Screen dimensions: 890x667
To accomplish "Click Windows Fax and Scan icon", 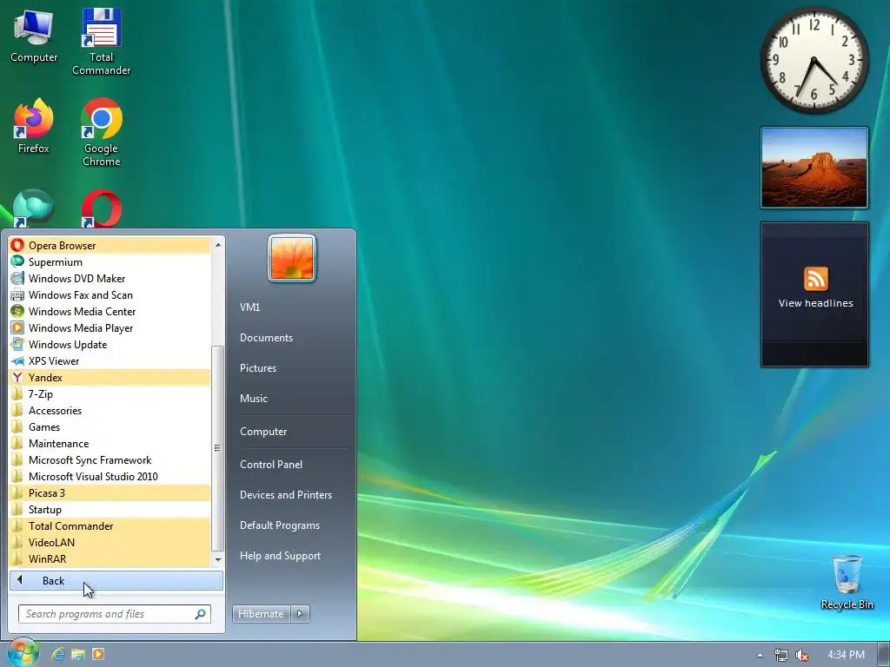I will click(17, 295).
